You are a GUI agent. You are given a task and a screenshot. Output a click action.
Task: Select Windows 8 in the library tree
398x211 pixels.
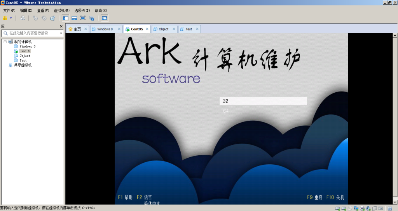pos(28,47)
